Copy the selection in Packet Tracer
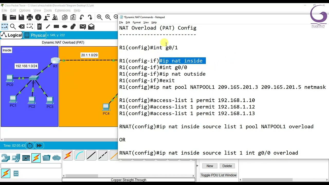Image resolution: width=329 pixels, height=185 pixels. pyautogui.click(x=65, y=17)
